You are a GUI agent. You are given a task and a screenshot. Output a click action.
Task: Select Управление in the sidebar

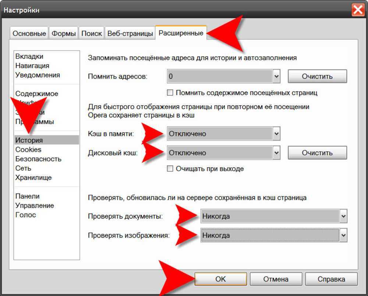35,205
